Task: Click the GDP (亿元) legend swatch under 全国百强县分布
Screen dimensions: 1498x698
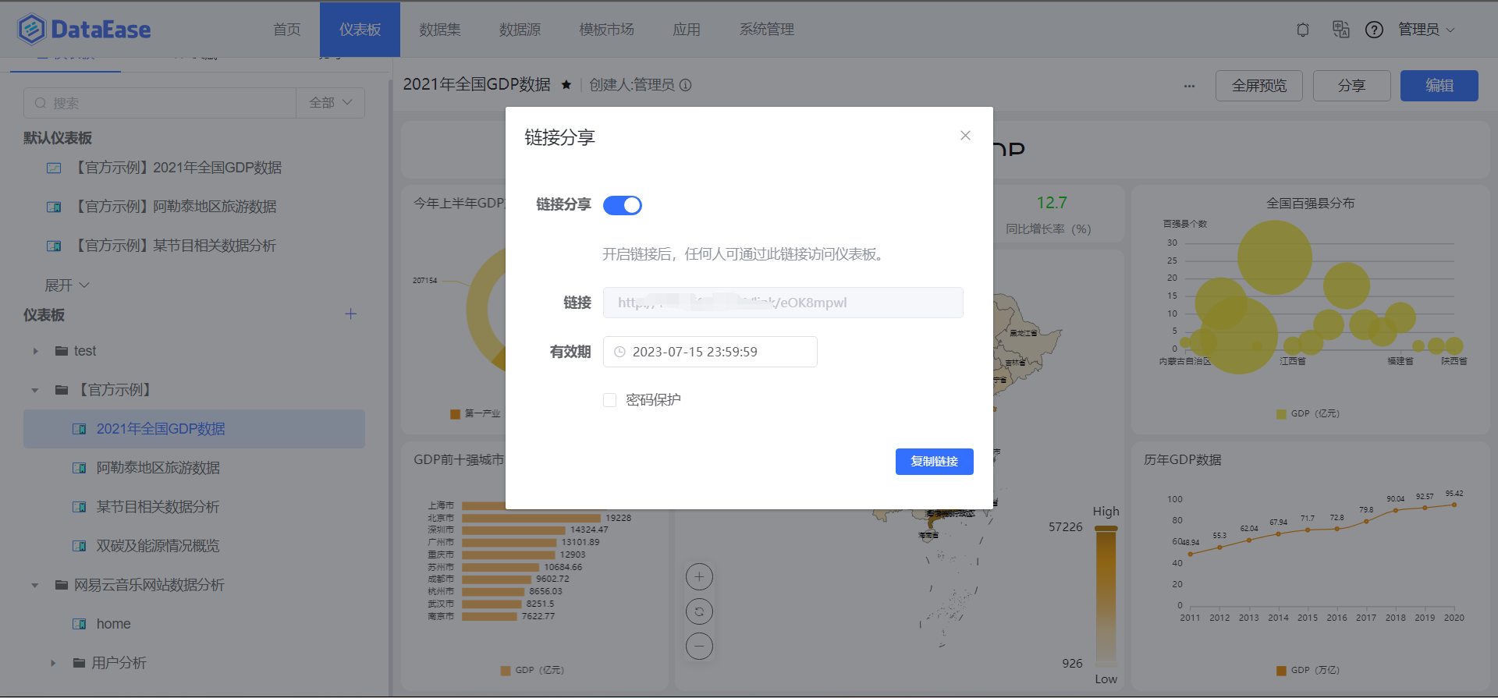Action: [x=1281, y=414]
